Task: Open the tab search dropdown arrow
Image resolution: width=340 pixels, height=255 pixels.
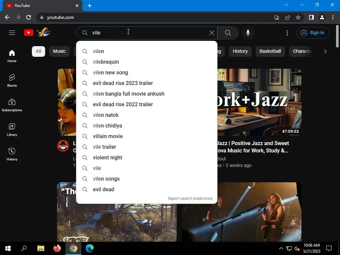Action: click(x=287, y=5)
